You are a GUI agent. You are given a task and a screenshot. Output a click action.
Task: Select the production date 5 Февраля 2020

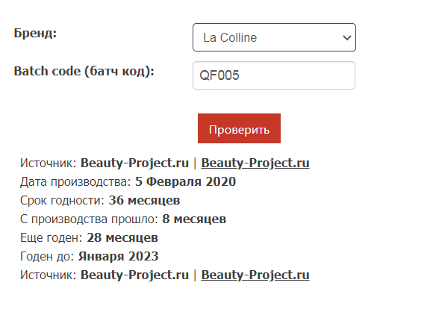point(185,181)
